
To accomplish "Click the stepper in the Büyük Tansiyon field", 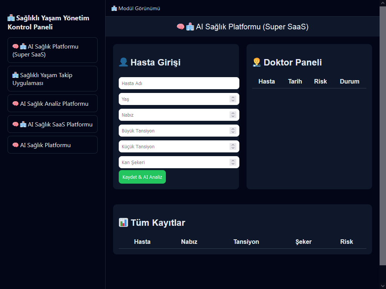I will point(233,131).
